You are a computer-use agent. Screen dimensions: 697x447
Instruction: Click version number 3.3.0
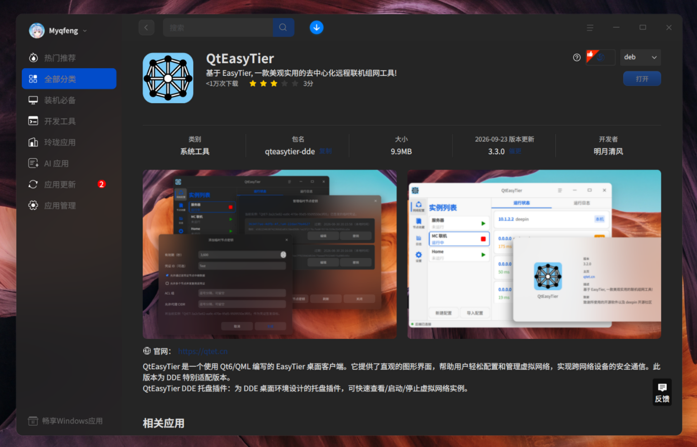(x=496, y=151)
